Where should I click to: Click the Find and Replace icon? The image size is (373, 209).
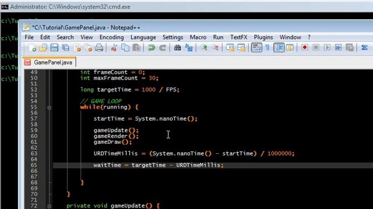[189, 48]
